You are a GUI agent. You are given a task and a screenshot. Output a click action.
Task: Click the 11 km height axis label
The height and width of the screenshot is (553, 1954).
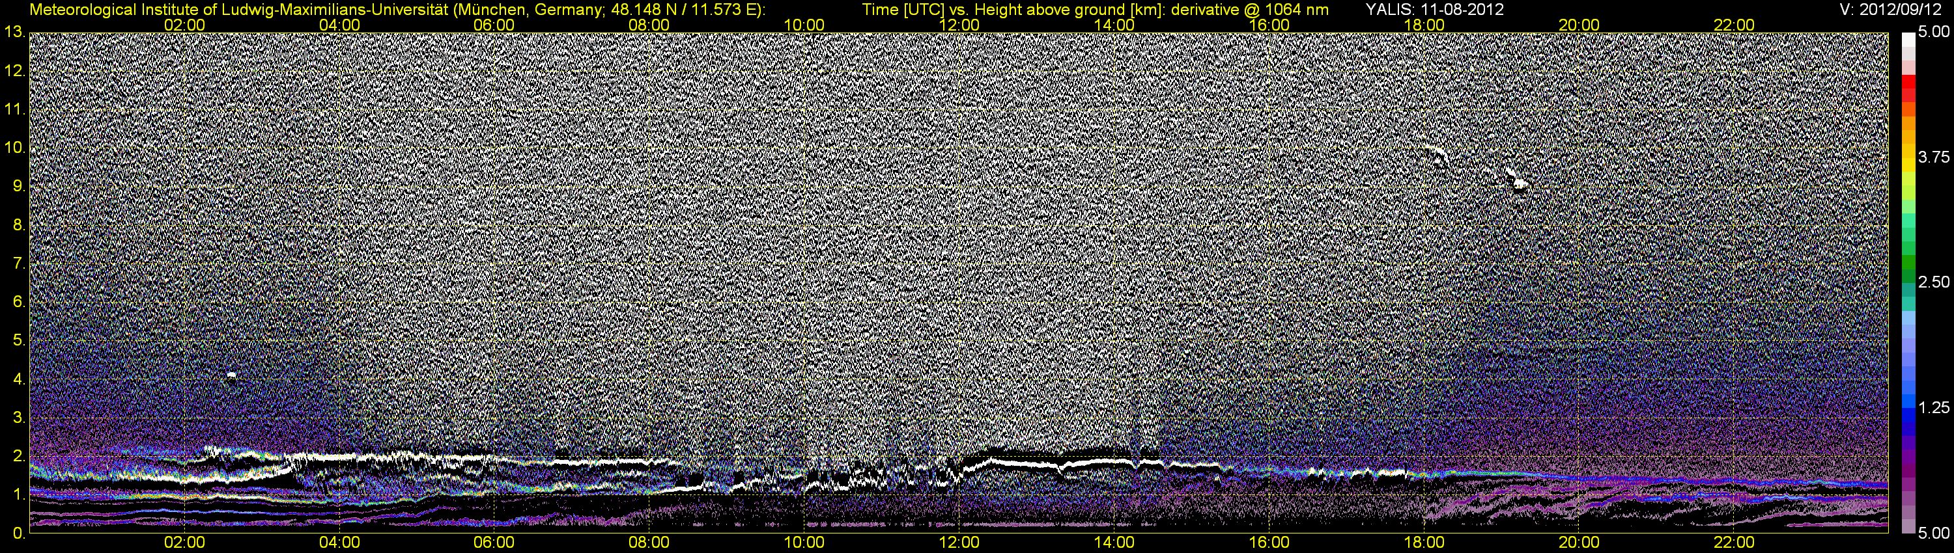(x=14, y=110)
